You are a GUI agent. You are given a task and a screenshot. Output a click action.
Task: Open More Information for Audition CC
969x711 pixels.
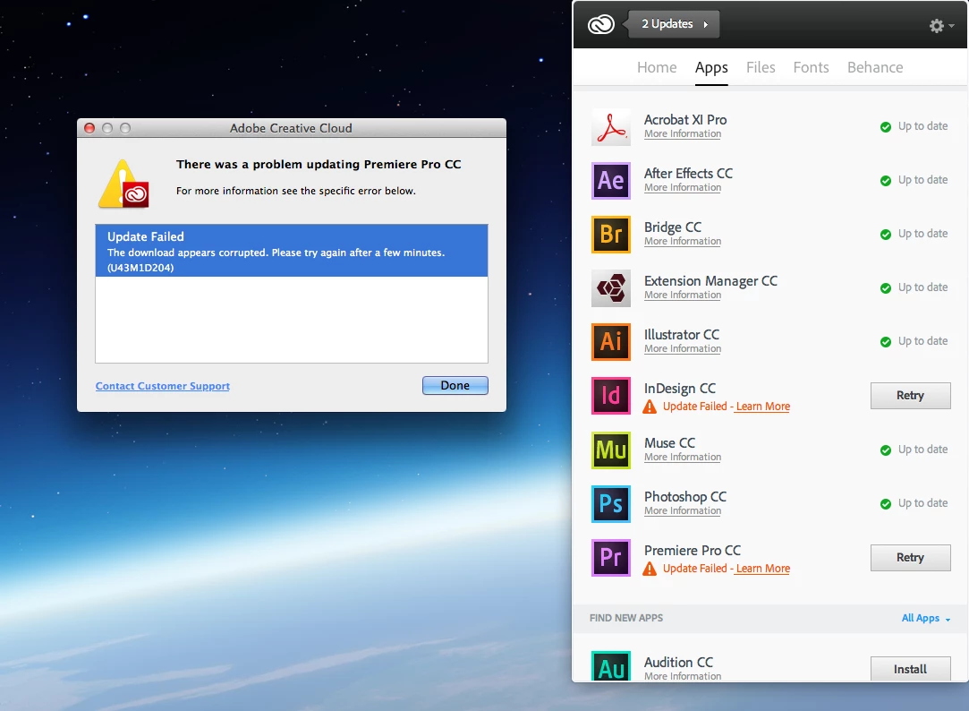(x=683, y=676)
